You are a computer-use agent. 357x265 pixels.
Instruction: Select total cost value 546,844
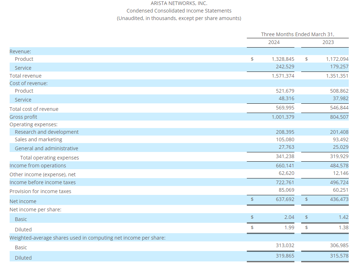coord(339,108)
